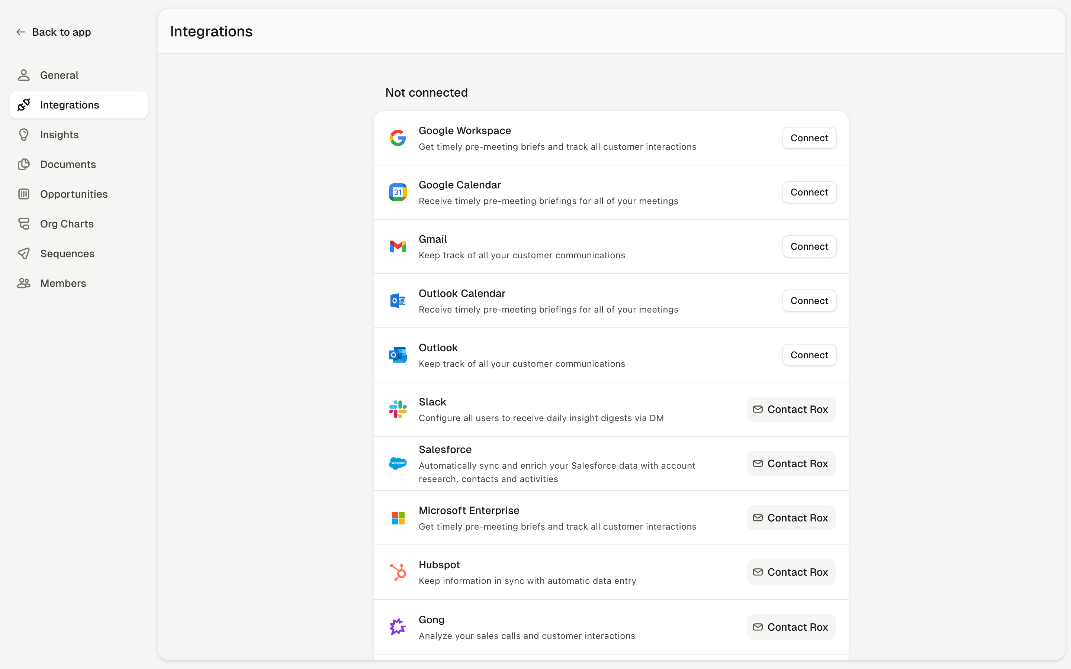
Task: Click the Outlook Calendar logo
Action: pos(398,301)
